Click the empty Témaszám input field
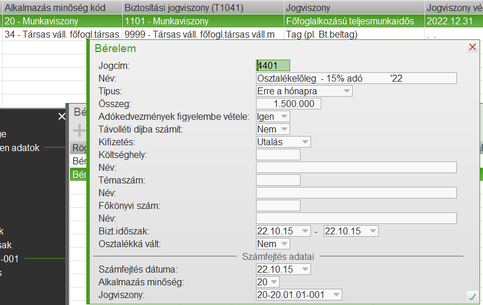This screenshot has width=483, height=305. [278, 181]
